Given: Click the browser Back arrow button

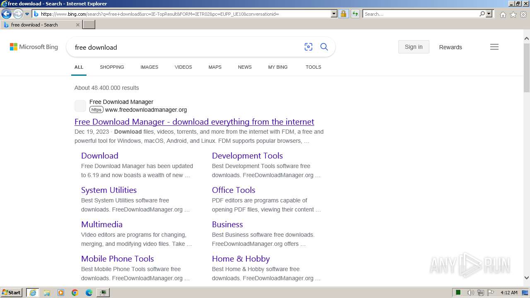Looking at the screenshot, I should point(6,14).
